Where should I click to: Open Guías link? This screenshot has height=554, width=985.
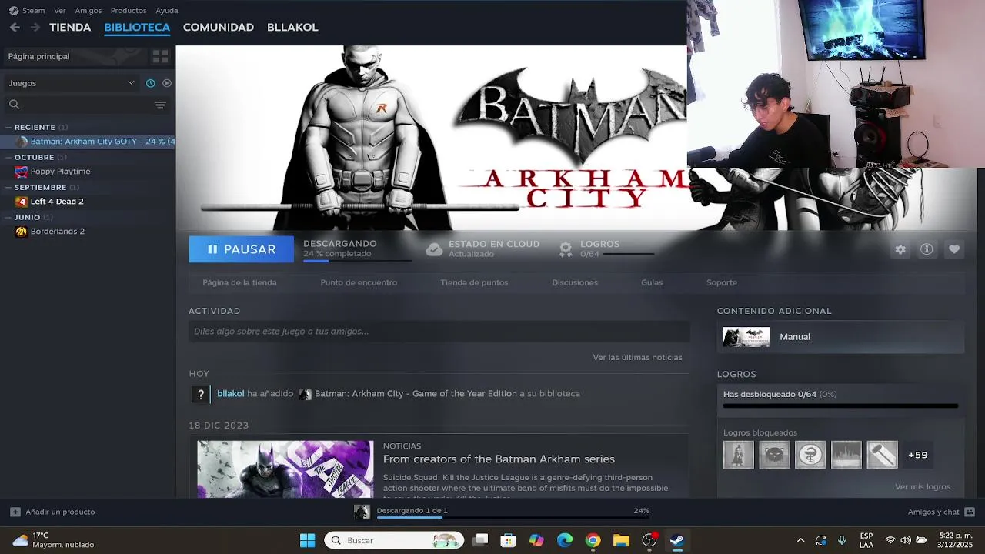pos(652,282)
